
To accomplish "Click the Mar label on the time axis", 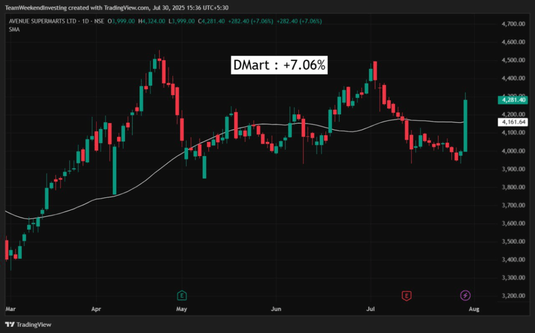I will tap(10, 309).
